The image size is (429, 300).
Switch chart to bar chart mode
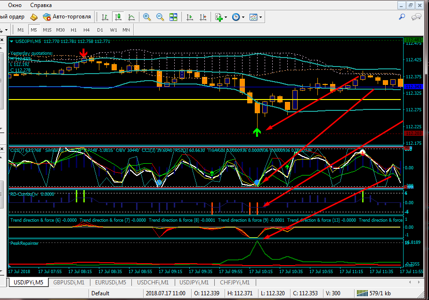tap(105, 17)
